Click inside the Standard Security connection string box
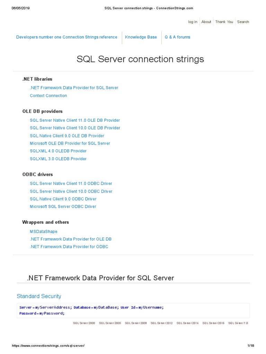This screenshot has height=354, width=266. pyautogui.click(x=133, y=310)
